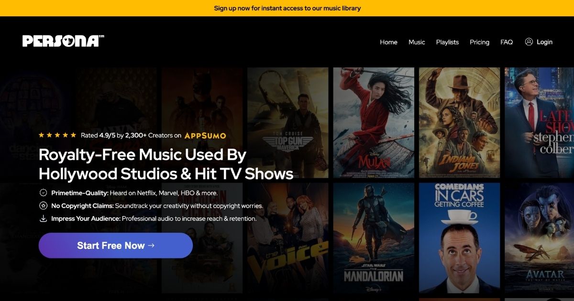
Task: Click 'Professional audio to increase reach & retention' text
Action: (189, 218)
